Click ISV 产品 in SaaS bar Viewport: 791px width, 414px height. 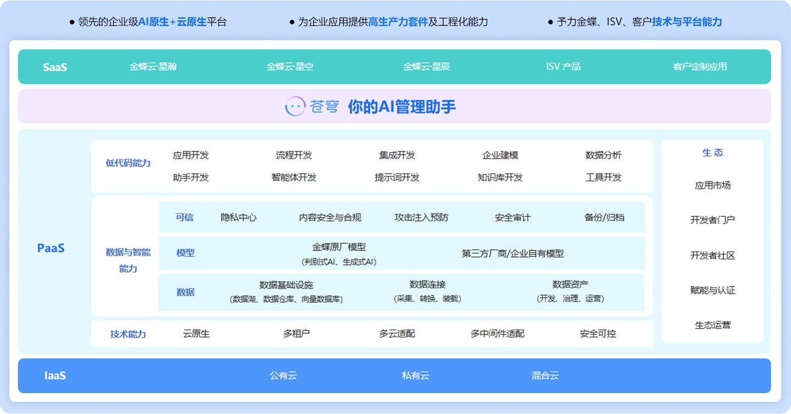tap(563, 66)
